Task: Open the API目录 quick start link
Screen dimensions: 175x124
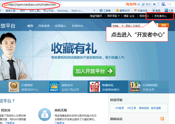Action: point(120,108)
